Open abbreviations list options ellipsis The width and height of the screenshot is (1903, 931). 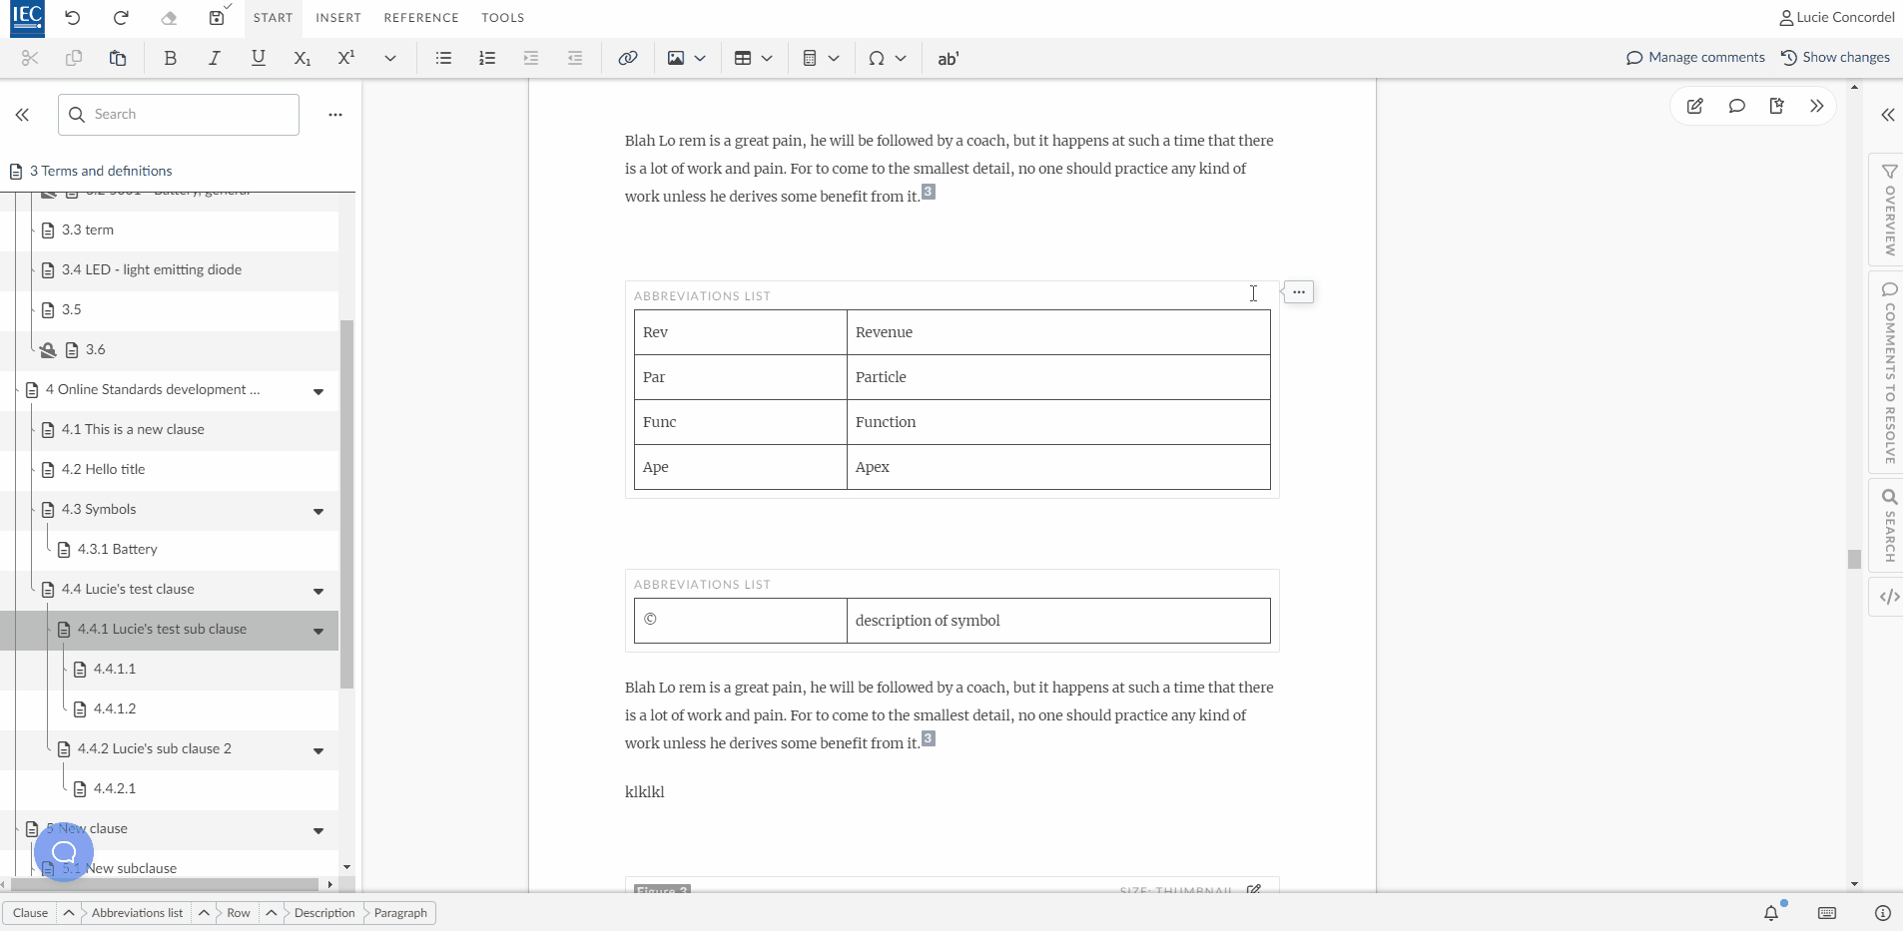tap(1298, 292)
